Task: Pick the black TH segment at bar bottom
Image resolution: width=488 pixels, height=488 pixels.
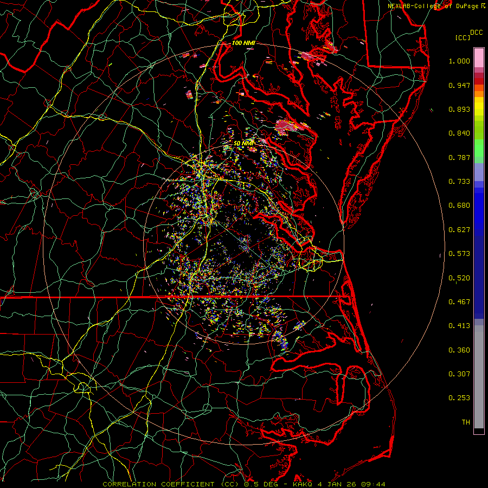Action: tap(479, 431)
